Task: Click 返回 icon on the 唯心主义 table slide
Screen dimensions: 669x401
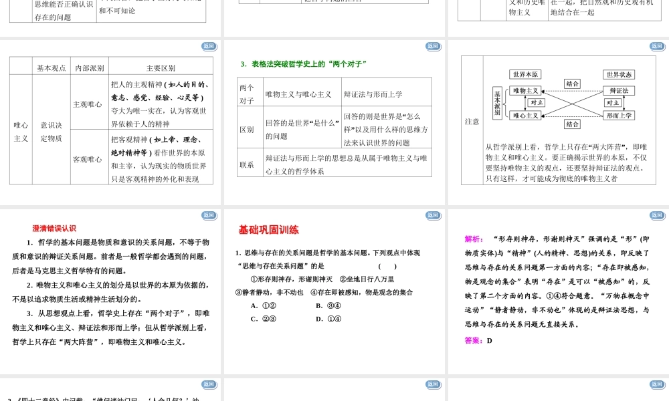Action: tap(209, 46)
